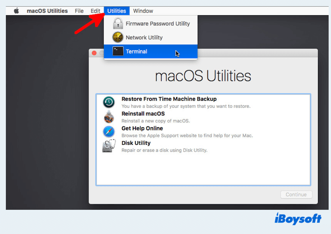
Task: Collapse the open Utilities menu
Action: pos(117,11)
